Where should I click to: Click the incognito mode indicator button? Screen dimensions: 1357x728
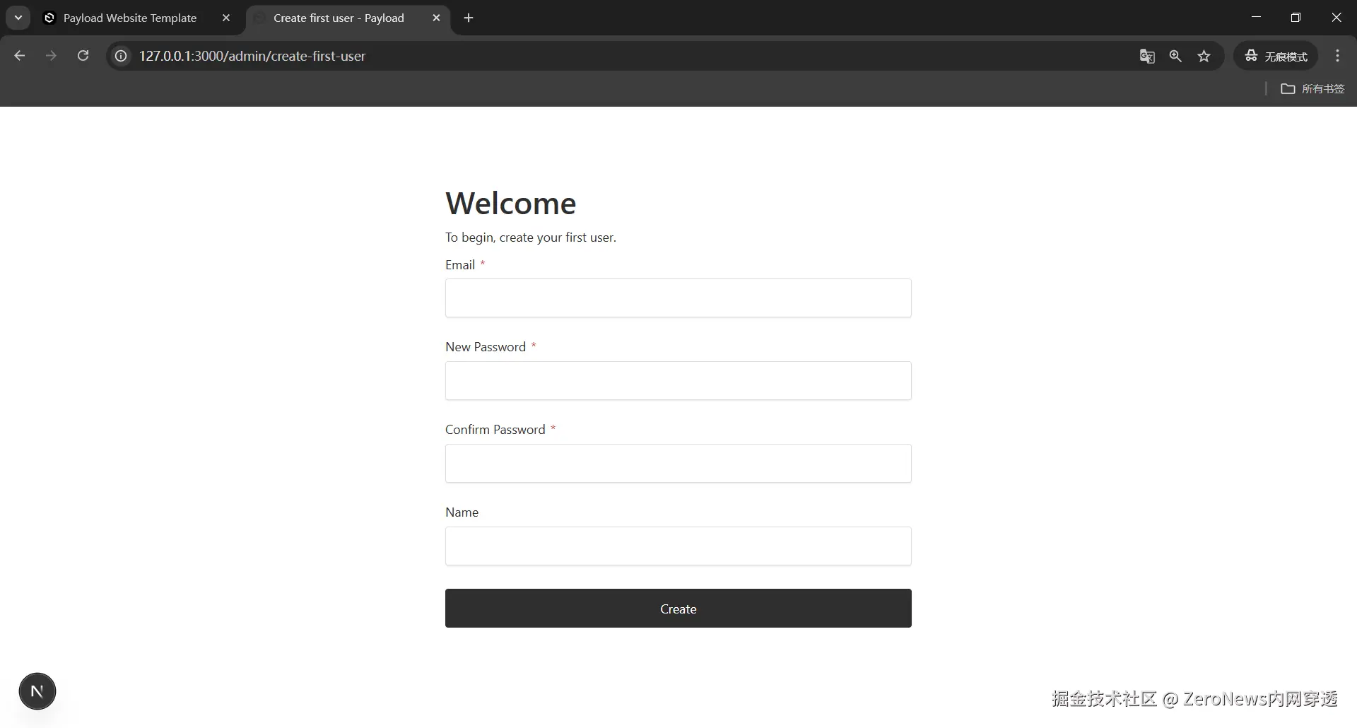[x=1276, y=56]
